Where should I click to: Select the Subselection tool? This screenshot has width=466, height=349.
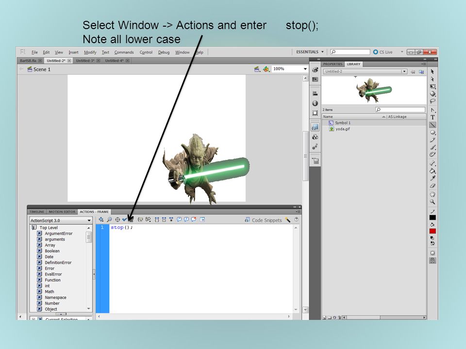(433, 79)
